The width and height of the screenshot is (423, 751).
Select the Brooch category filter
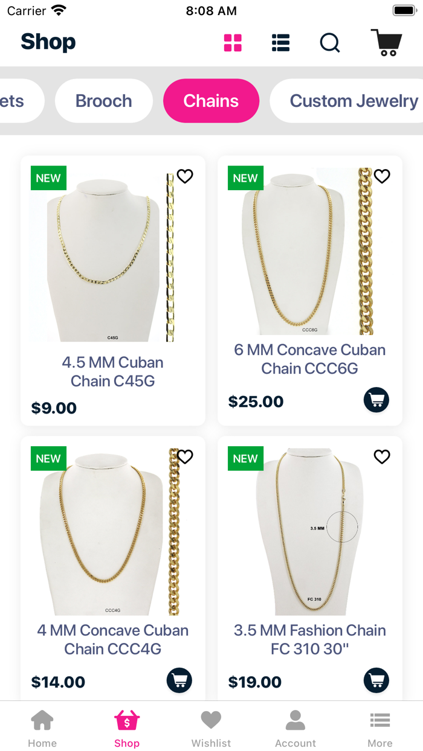[103, 101]
